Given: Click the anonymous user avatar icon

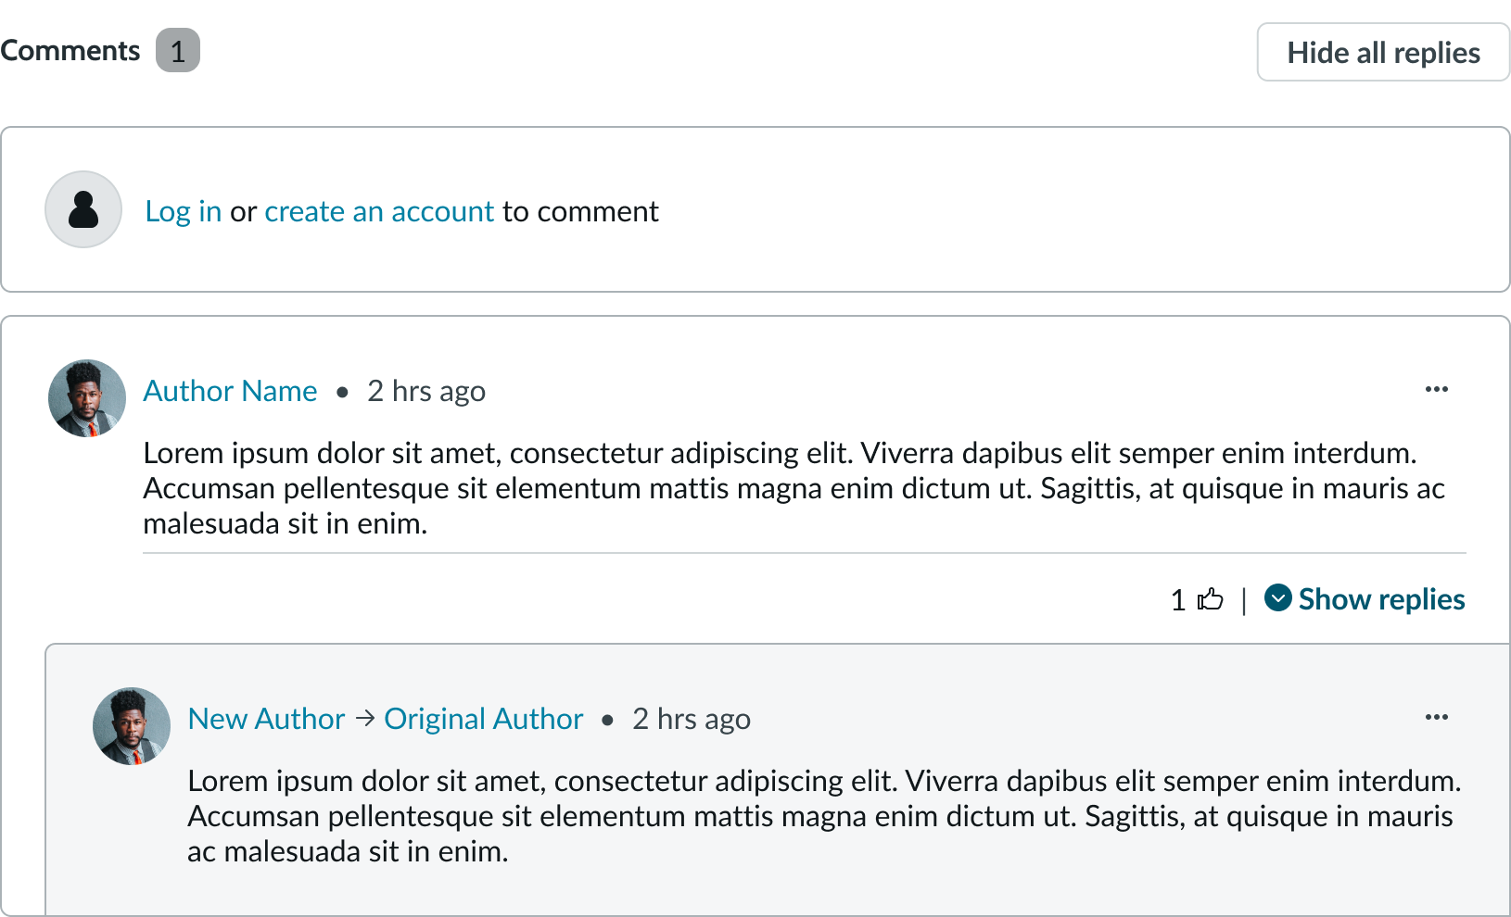Looking at the screenshot, I should [83, 210].
